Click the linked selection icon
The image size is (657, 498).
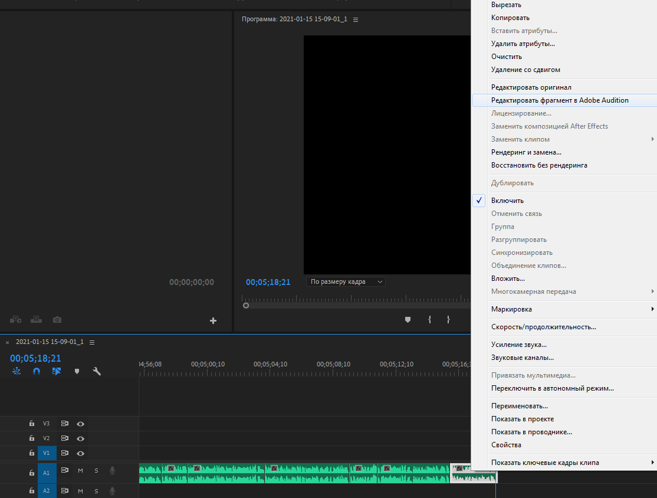pyautogui.click(x=57, y=372)
